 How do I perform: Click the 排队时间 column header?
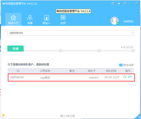pos(111,71)
